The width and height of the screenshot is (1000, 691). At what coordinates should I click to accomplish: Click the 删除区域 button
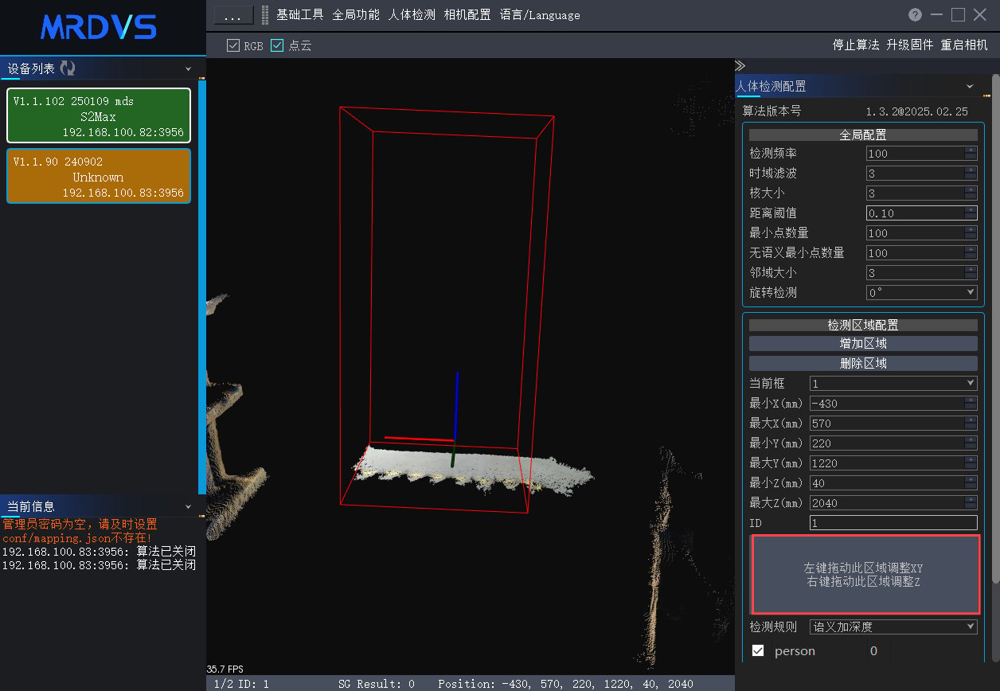tap(863, 363)
